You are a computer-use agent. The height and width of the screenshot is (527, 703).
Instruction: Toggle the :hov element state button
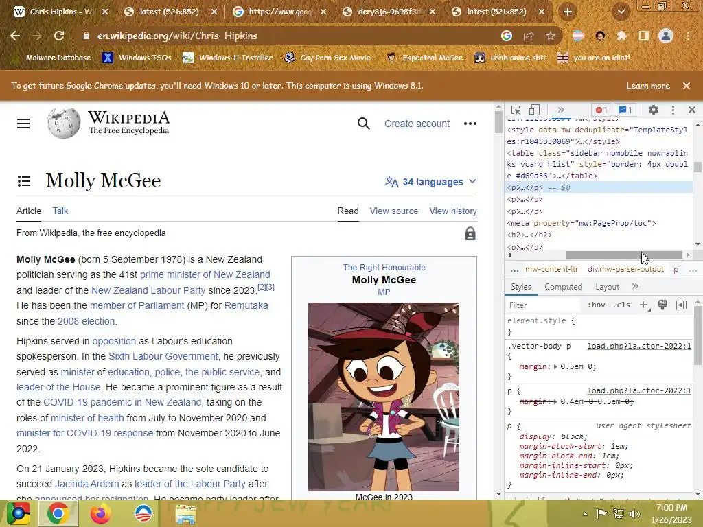(597, 305)
